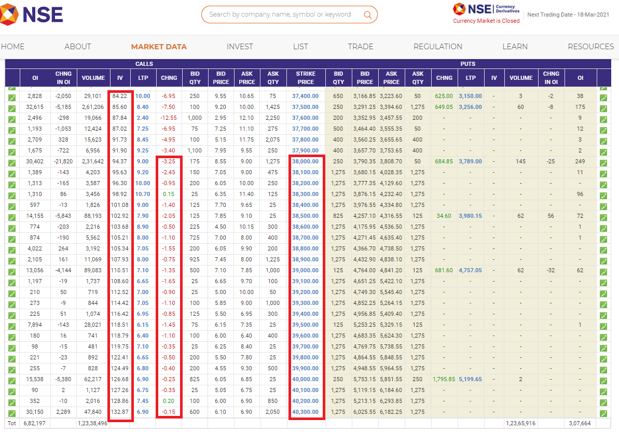The height and width of the screenshot is (432, 619).
Task: Click the total calls OI 6,82,197
Action: (34, 423)
